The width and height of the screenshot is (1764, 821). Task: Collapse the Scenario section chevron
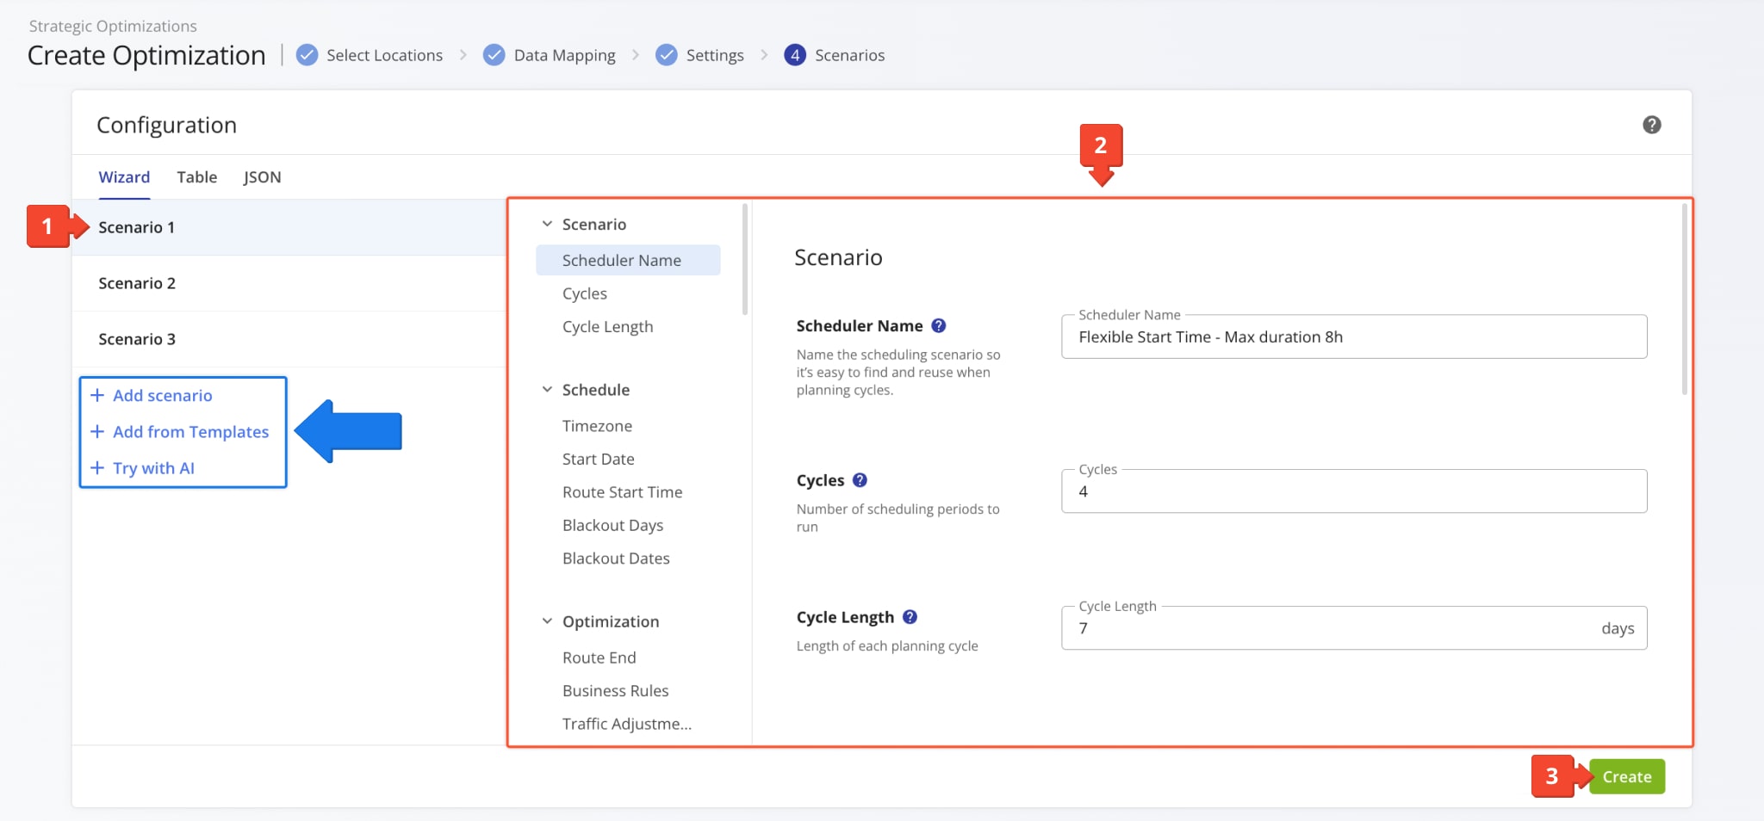pyautogui.click(x=547, y=224)
